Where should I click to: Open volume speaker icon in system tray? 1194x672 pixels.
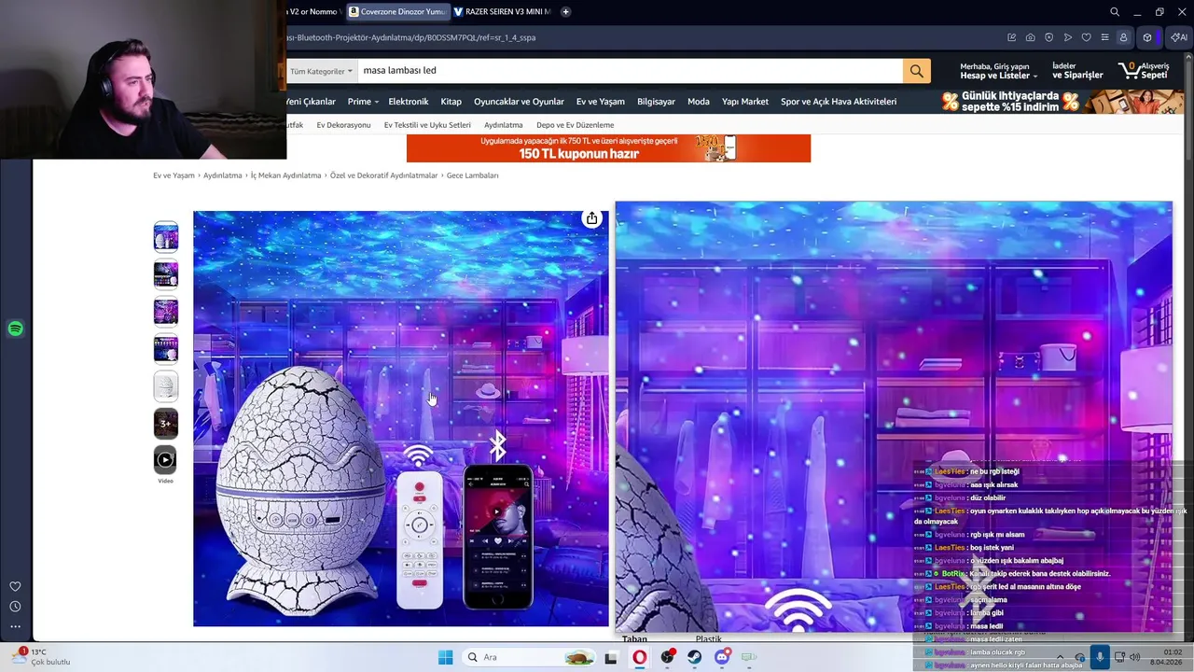click(1135, 657)
